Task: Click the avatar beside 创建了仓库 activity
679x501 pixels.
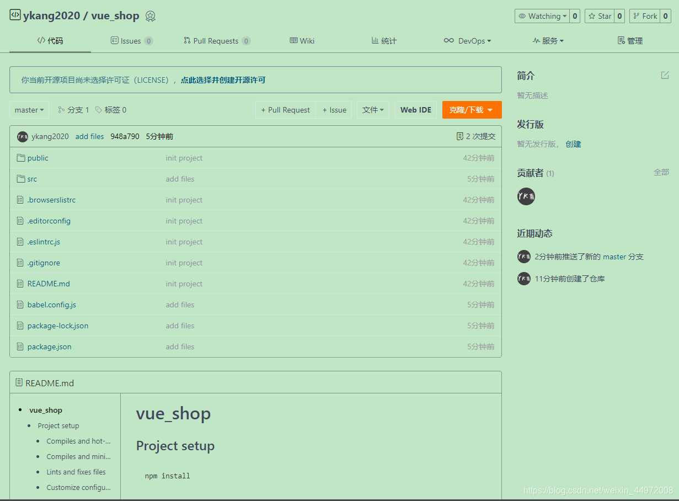Action: (524, 279)
